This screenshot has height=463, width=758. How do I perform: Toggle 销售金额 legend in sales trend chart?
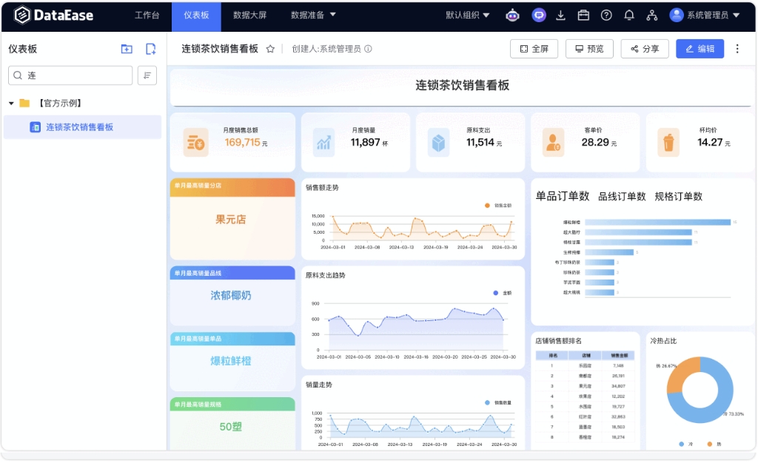point(498,206)
